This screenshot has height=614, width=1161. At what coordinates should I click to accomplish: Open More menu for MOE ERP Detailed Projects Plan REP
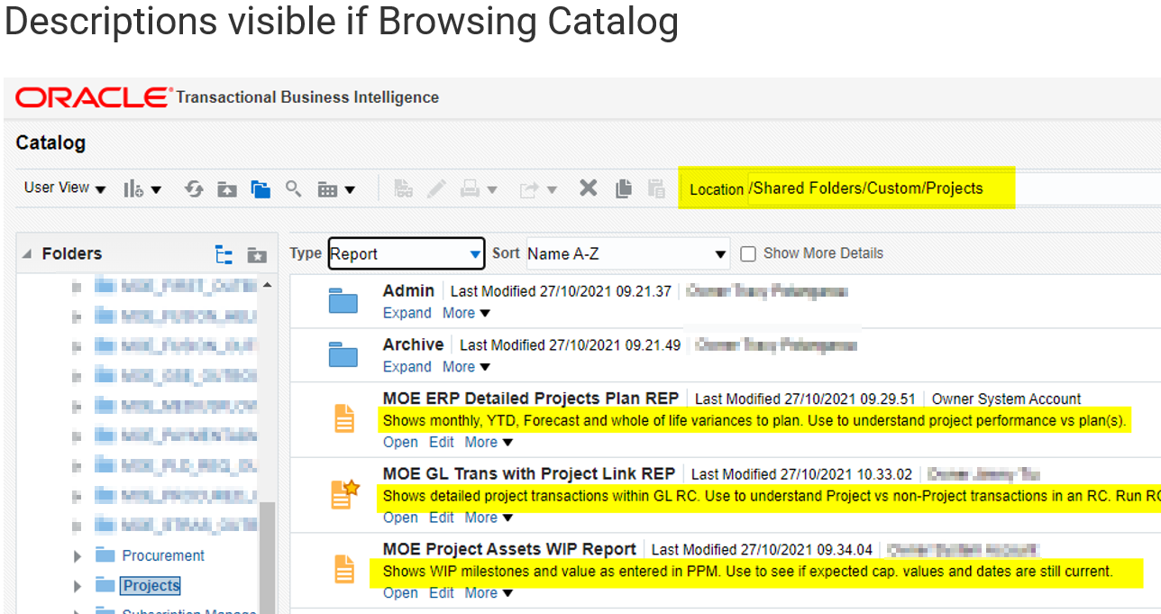[489, 442]
